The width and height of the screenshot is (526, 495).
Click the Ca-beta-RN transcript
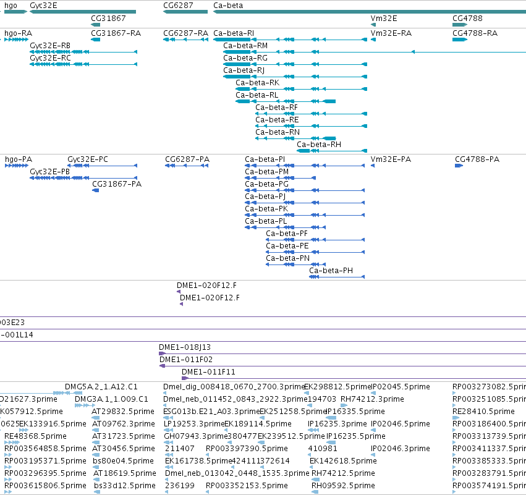click(295, 139)
